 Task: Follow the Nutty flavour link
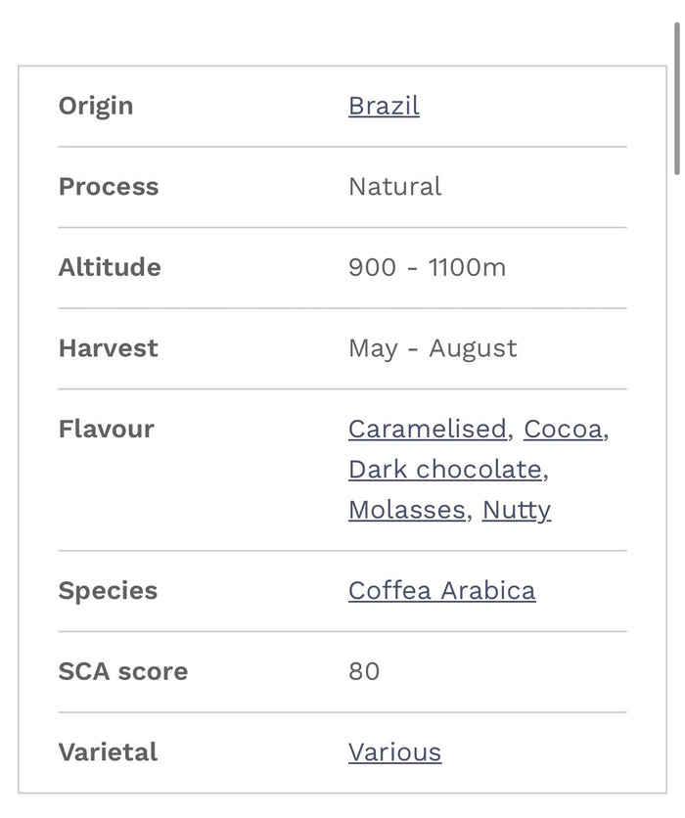point(516,510)
